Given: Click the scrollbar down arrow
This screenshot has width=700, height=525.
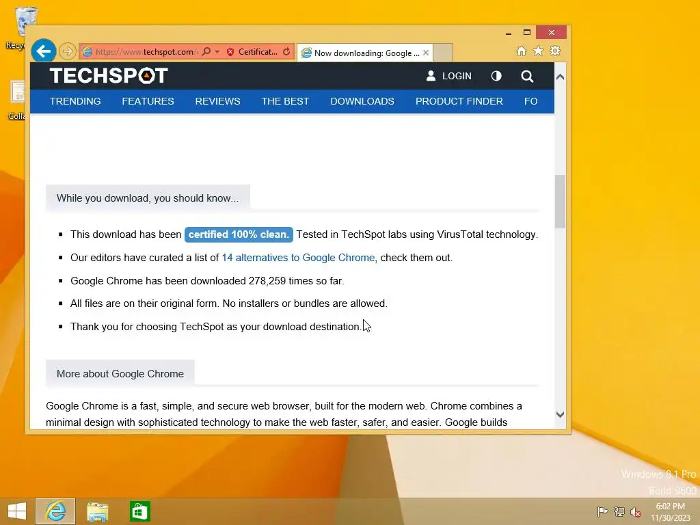Looking at the screenshot, I should tap(560, 414).
